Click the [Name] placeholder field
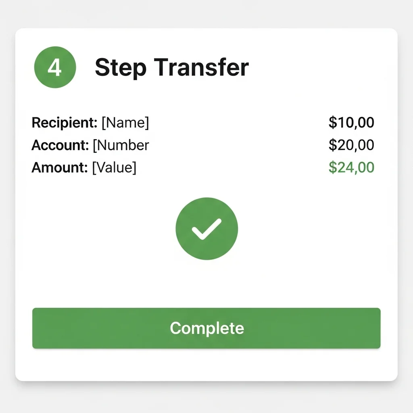The width and height of the screenshot is (413, 413). pos(125,123)
